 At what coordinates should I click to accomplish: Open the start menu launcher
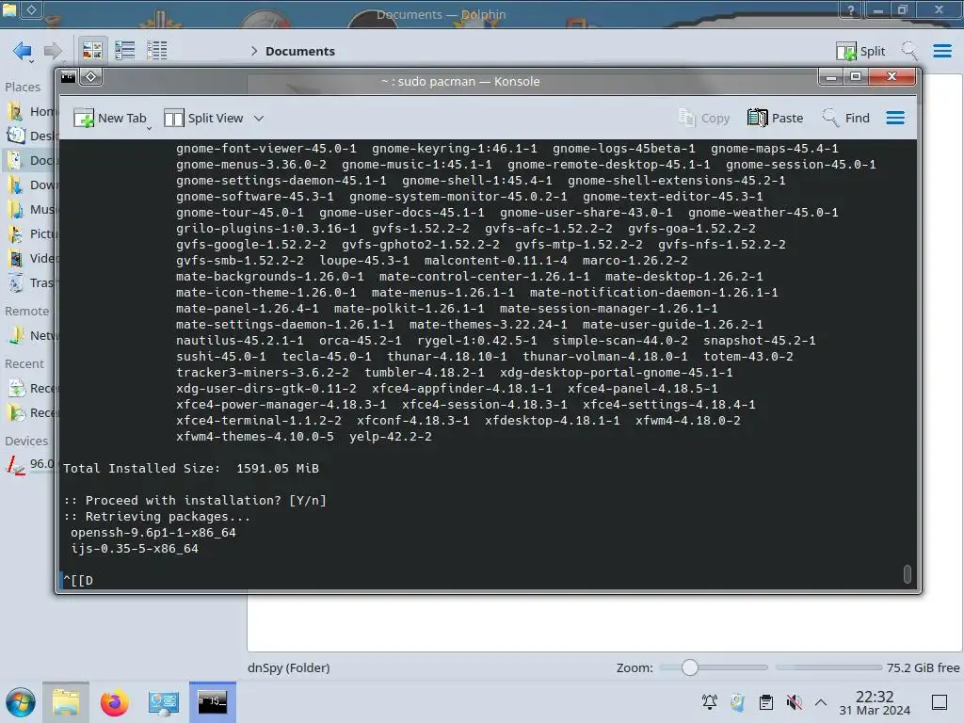21,702
